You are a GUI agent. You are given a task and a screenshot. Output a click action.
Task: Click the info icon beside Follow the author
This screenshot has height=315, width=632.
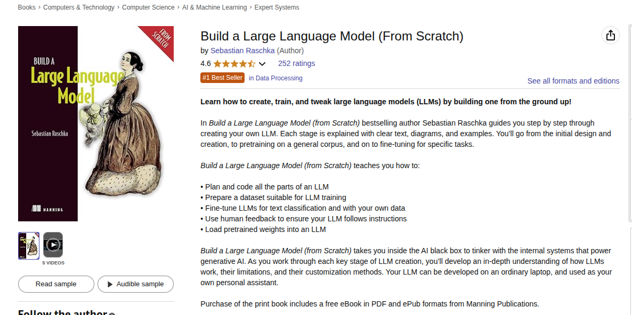[x=112, y=313]
